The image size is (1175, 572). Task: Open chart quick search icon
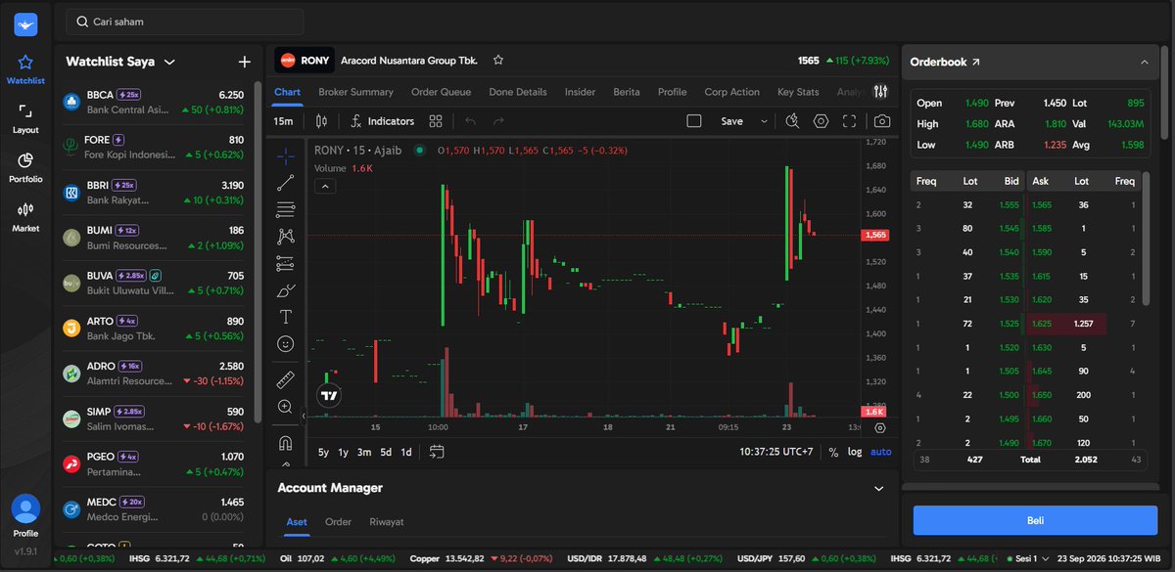point(793,121)
